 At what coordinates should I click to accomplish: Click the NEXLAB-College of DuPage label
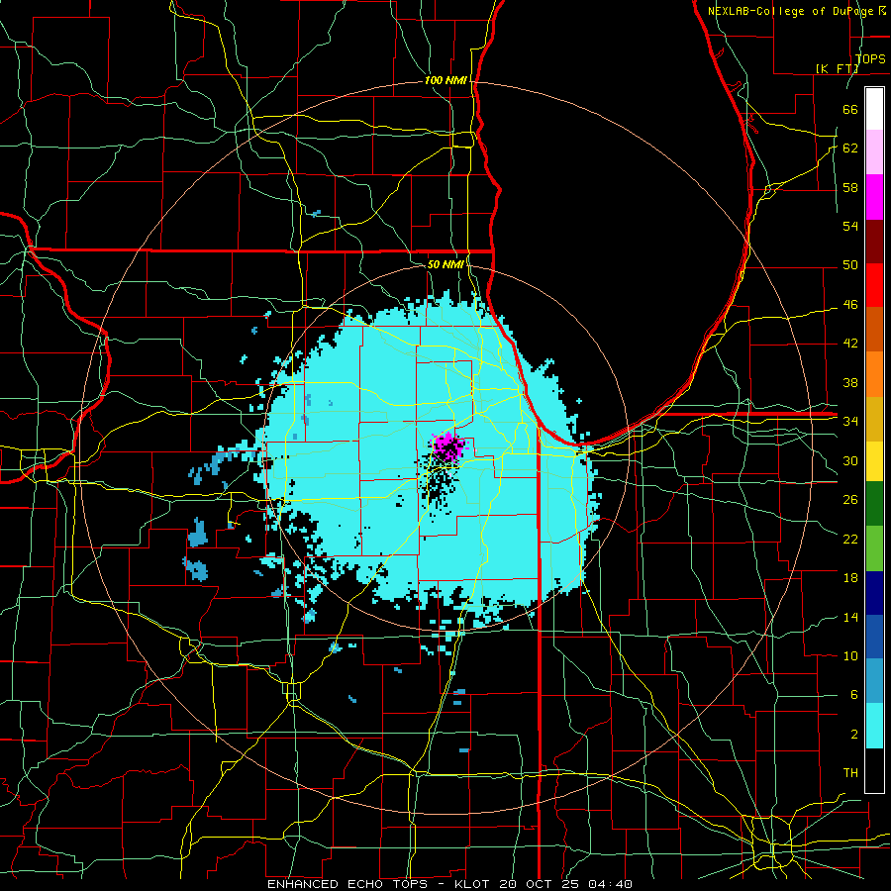(x=792, y=11)
